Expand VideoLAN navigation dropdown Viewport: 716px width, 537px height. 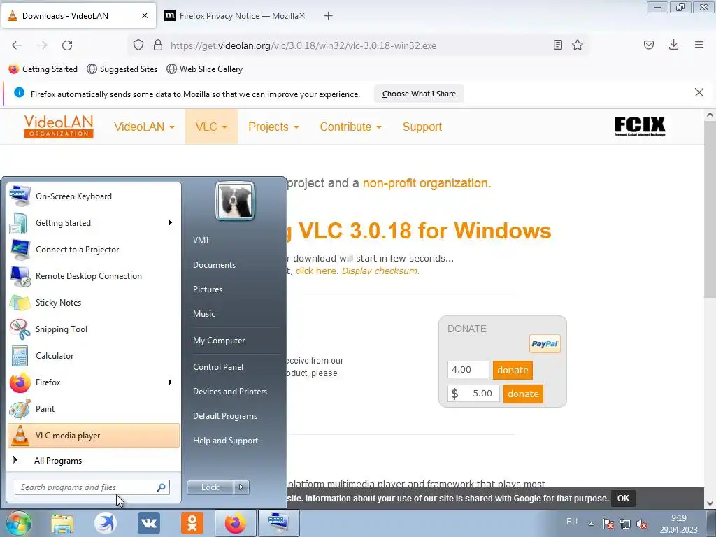[144, 127]
